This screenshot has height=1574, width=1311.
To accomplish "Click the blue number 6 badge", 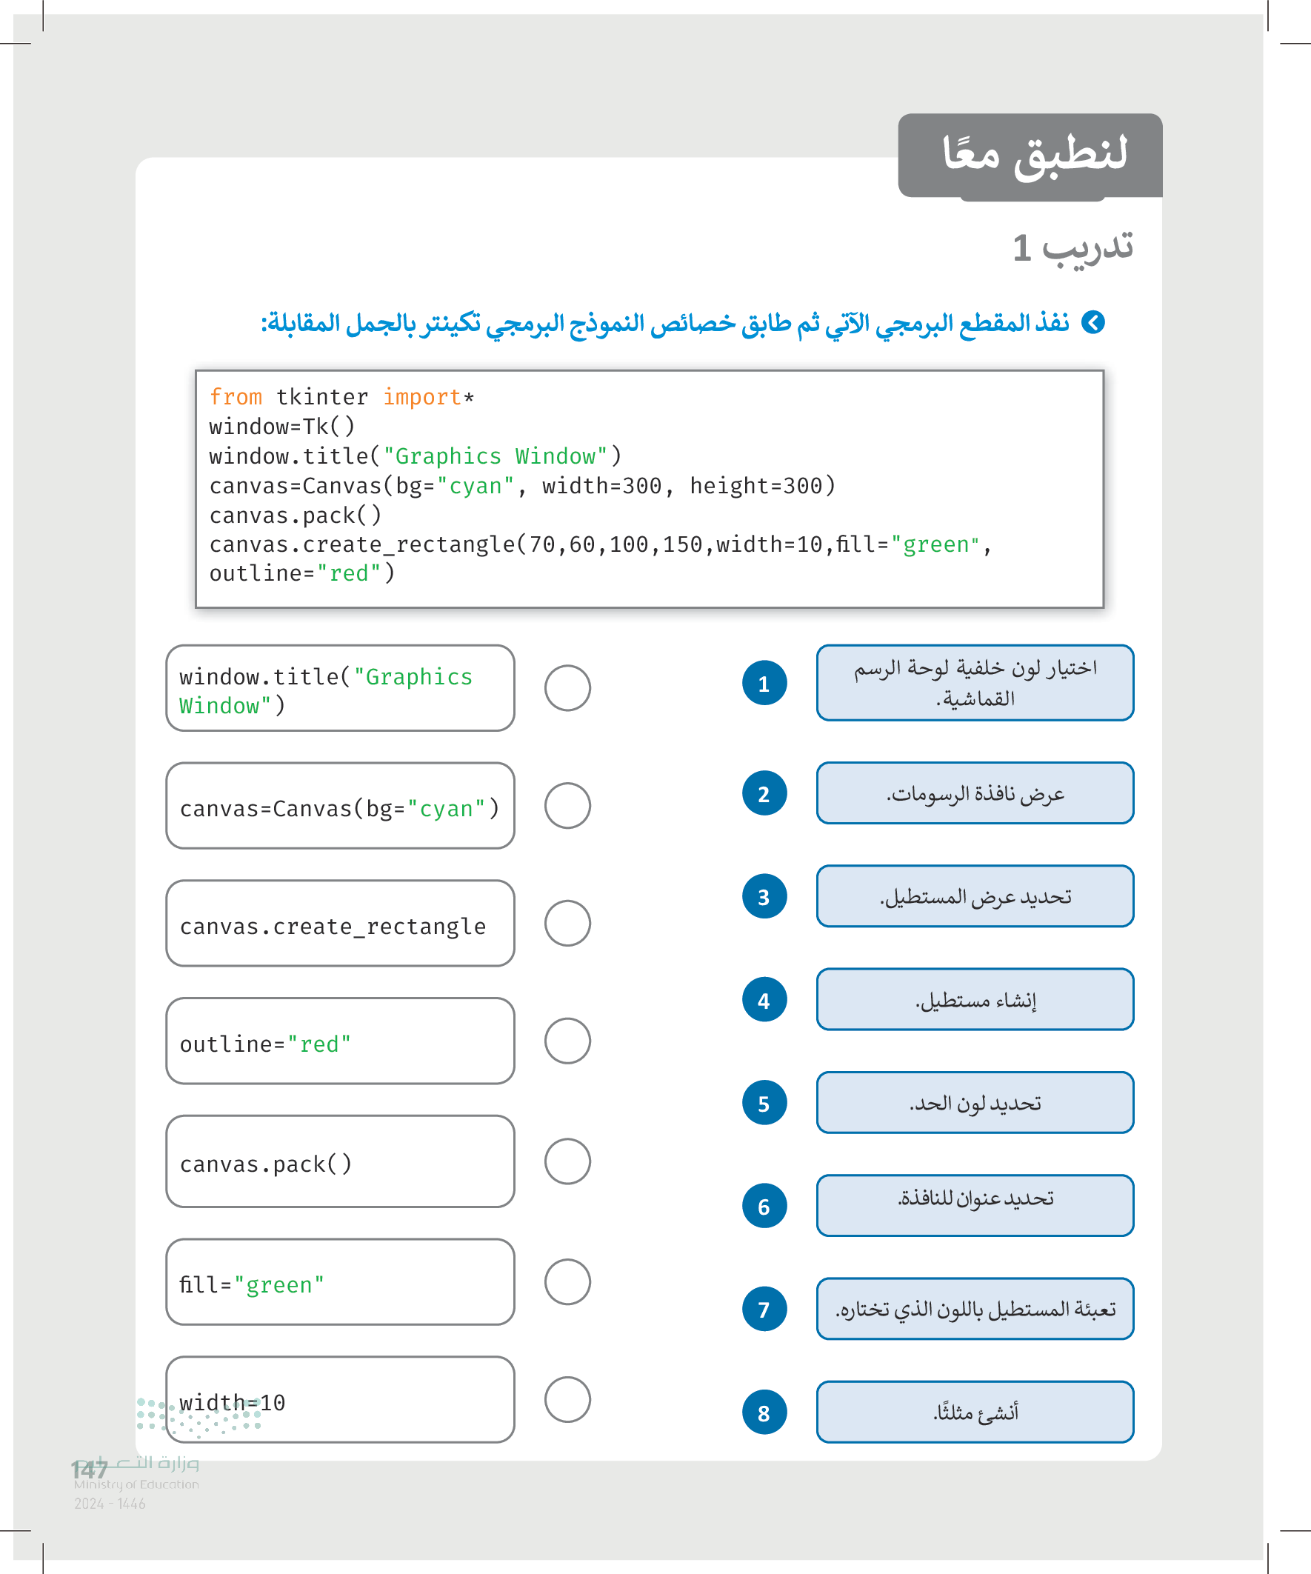I will 764,1206.
